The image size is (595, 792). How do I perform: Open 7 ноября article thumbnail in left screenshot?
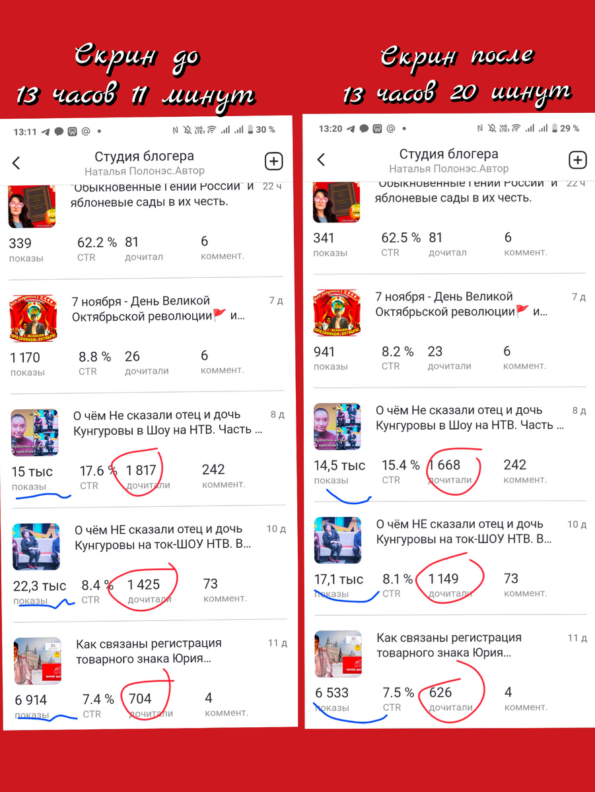coord(33,319)
